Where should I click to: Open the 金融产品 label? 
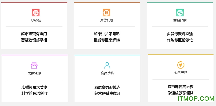tap(180, 73)
